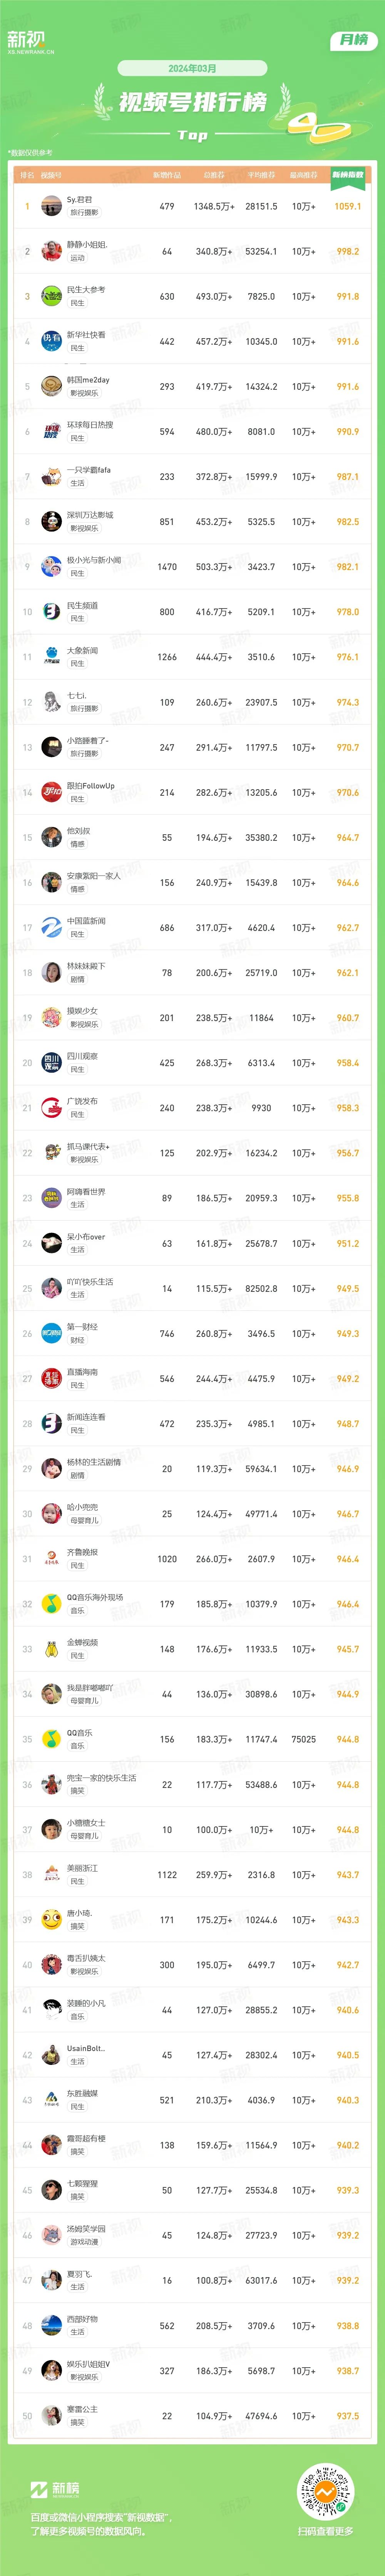Click the 新榜 logo in the footer
This screenshot has height=2576, width=385.
pyautogui.click(x=54, y=2489)
